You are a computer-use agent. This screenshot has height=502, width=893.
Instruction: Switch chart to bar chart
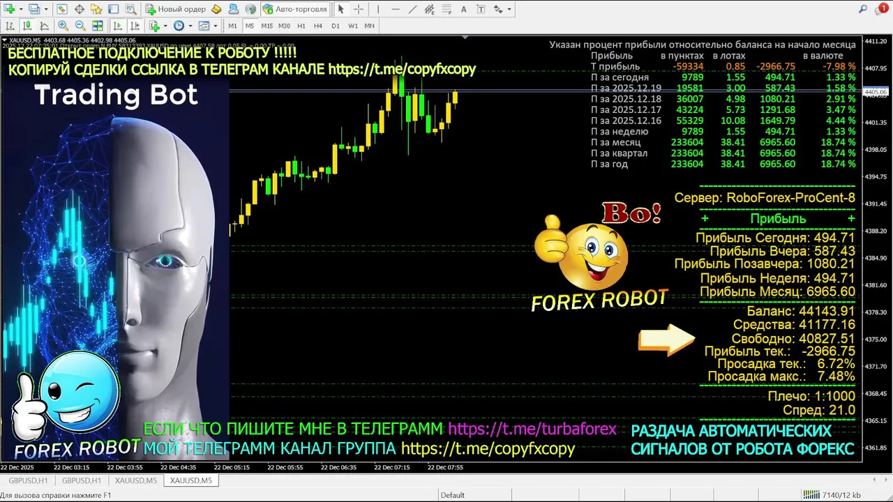point(10,26)
